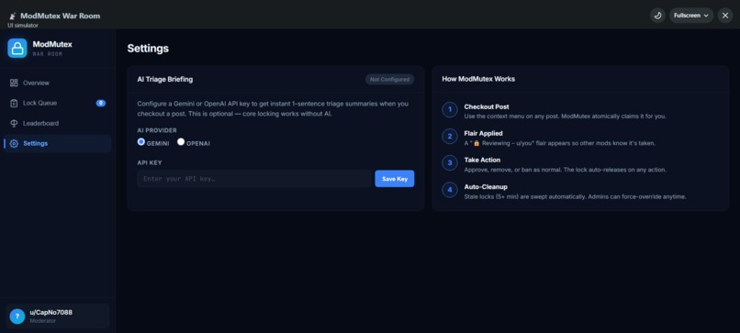Image resolution: width=740 pixels, height=333 pixels.
Task: Click step 1 circle for Checkout Post
Action: [x=450, y=110]
